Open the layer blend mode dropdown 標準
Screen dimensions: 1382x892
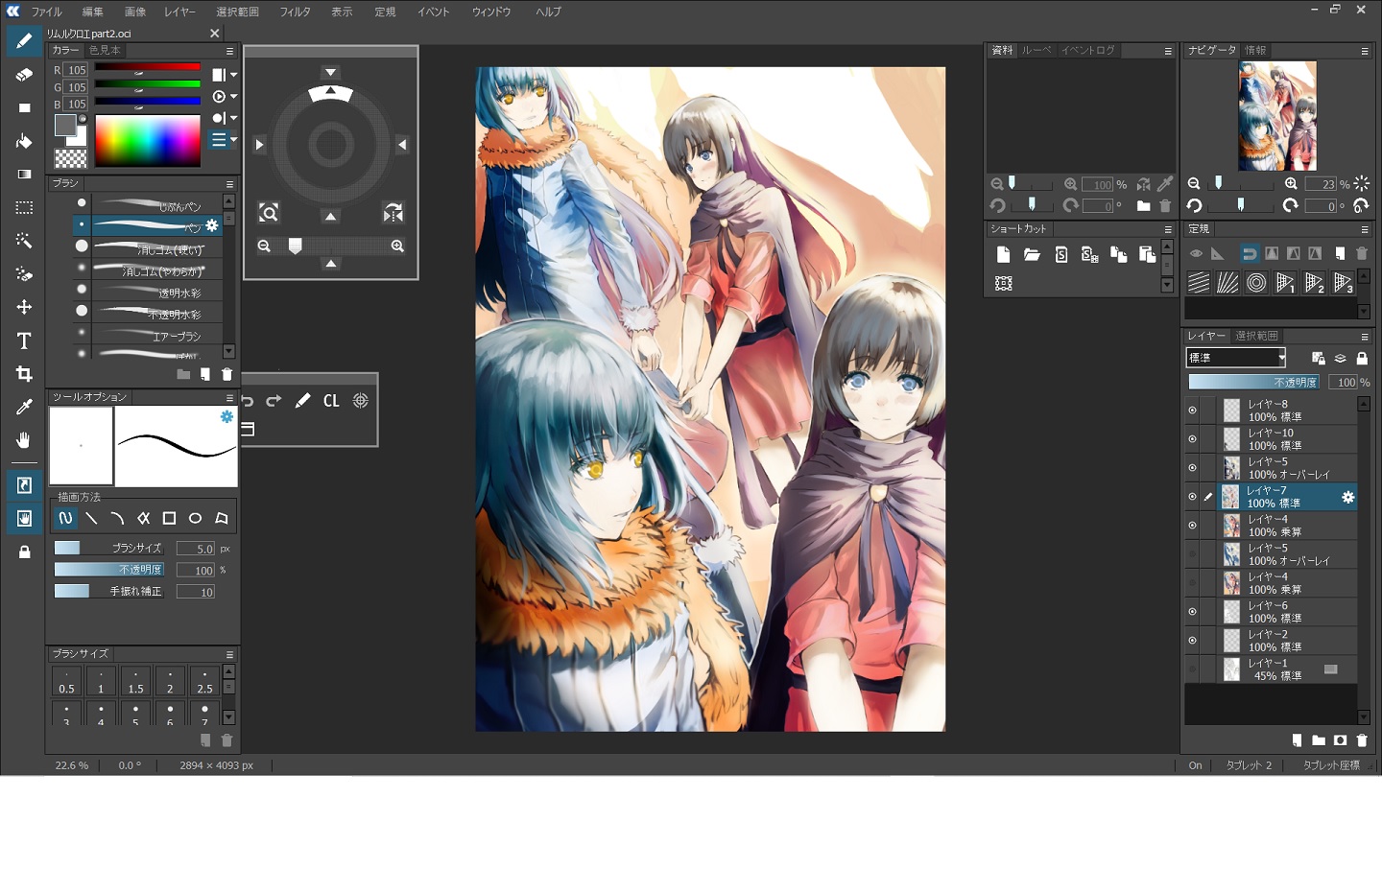[x=1235, y=358]
